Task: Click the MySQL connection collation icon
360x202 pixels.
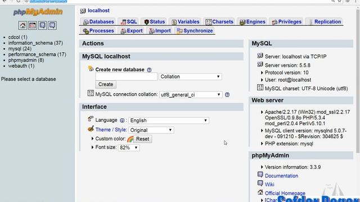Action: point(91,93)
